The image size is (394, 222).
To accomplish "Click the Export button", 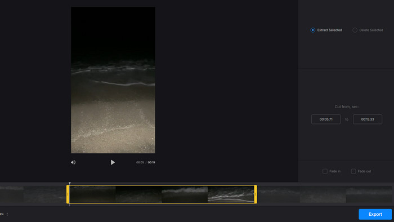I will click(375, 214).
